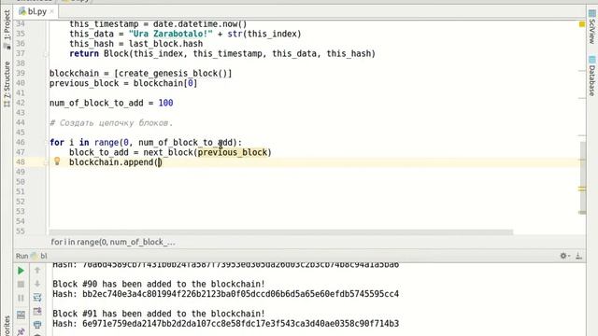Image resolution: width=598 pixels, height=336 pixels.
Task: Click the hash starting with bb2ec740
Action: pos(241,294)
